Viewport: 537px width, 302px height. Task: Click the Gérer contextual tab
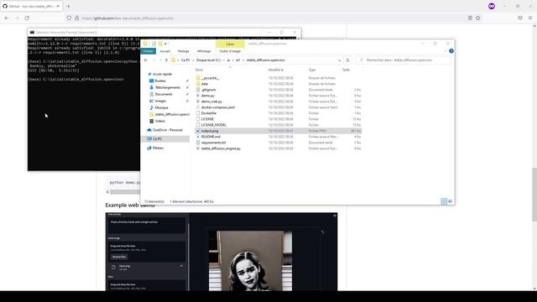tap(230, 44)
